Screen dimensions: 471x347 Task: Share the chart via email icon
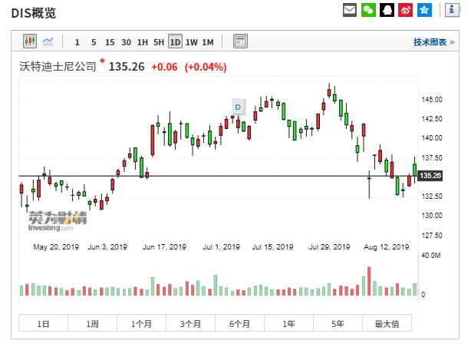350,10
